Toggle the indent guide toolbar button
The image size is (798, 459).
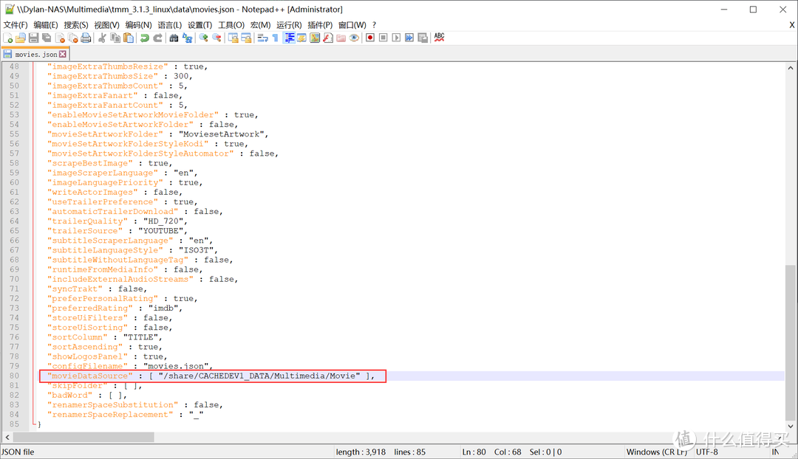click(x=289, y=38)
